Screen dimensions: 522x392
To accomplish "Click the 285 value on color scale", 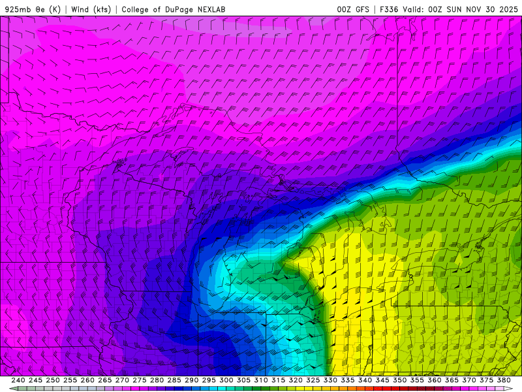I will click(174, 380).
